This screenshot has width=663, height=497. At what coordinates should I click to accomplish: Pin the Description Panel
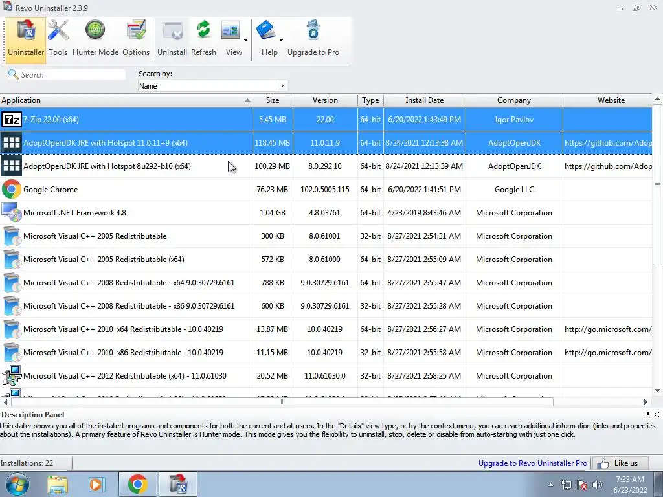pyautogui.click(x=647, y=414)
